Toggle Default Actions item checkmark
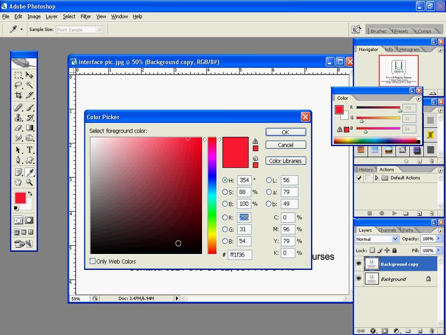 click(359, 178)
